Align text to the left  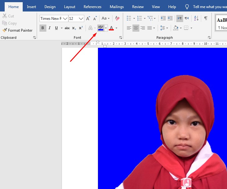tap(129, 28)
